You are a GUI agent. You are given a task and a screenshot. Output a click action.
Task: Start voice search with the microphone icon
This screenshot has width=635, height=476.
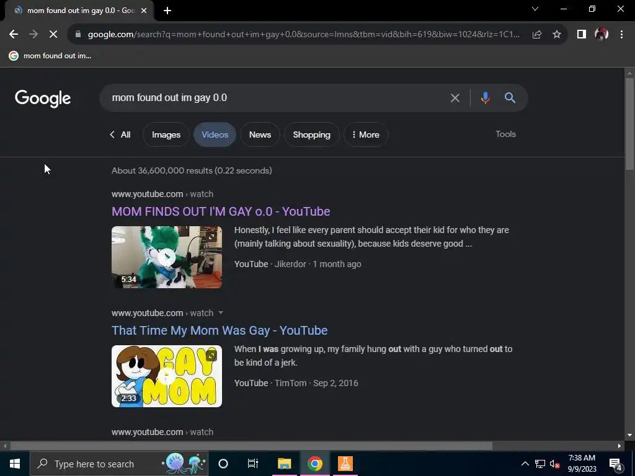pos(485,98)
